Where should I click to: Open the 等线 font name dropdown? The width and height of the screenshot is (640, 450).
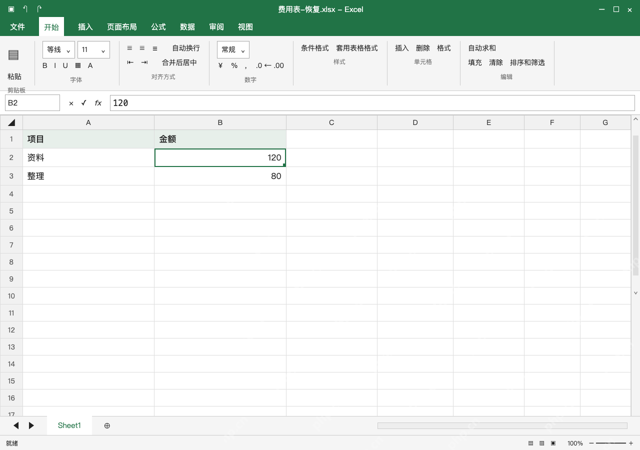pyautogui.click(x=59, y=50)
